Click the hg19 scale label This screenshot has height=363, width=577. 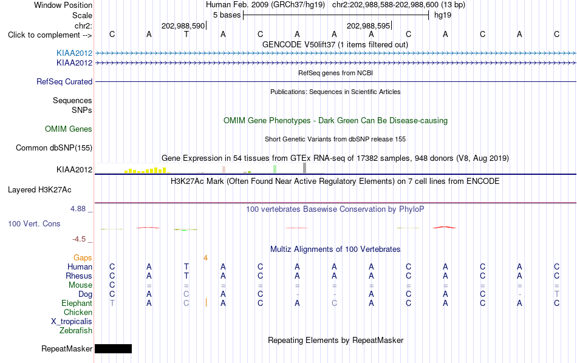(443, 15)
